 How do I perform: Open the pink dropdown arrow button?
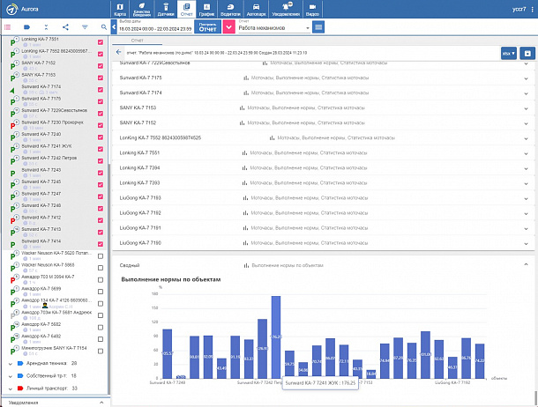coord(228,27)
